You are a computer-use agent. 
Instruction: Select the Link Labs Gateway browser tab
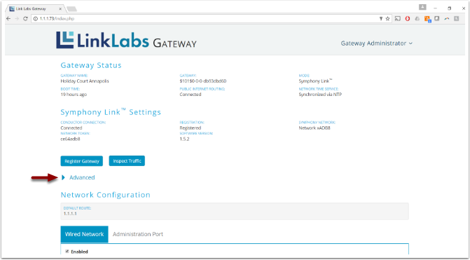pyautogui.click(x=35, y=8)
